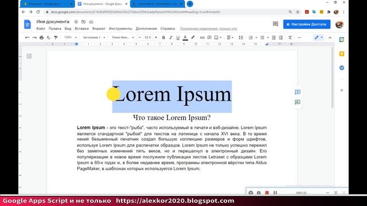
Task: Collapse the menus with the chevron
Action: tap(330, 38)
